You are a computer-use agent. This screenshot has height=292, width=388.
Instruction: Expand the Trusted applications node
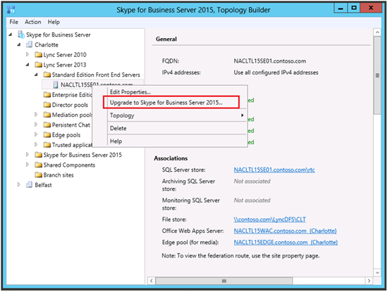(x=36, y=144)
